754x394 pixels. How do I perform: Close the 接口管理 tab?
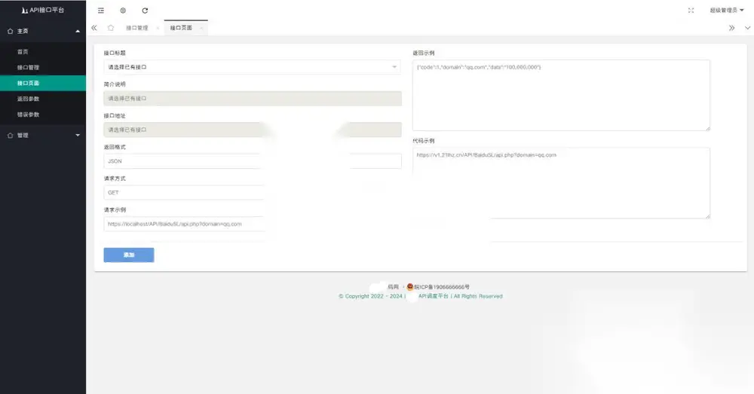pyautogui.click(x=158, y=29)
